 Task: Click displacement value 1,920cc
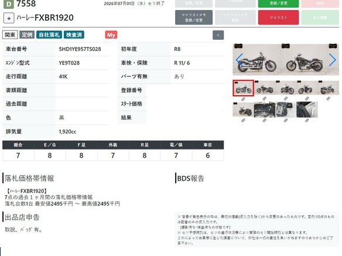tap(67, 132)
